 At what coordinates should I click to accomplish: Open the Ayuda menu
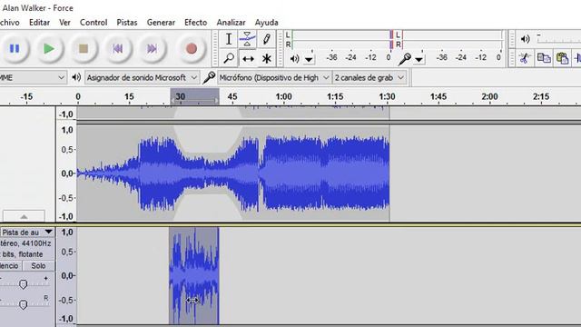point(266,22)
